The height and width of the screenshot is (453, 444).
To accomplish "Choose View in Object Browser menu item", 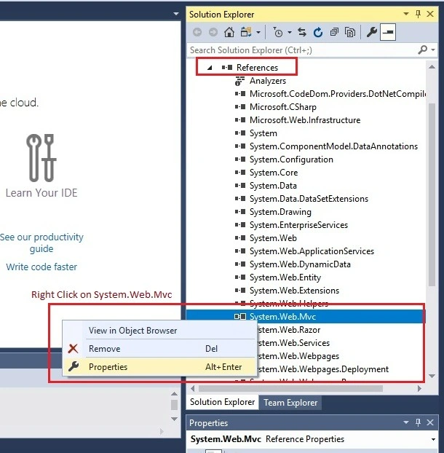I will click(159, 330).
